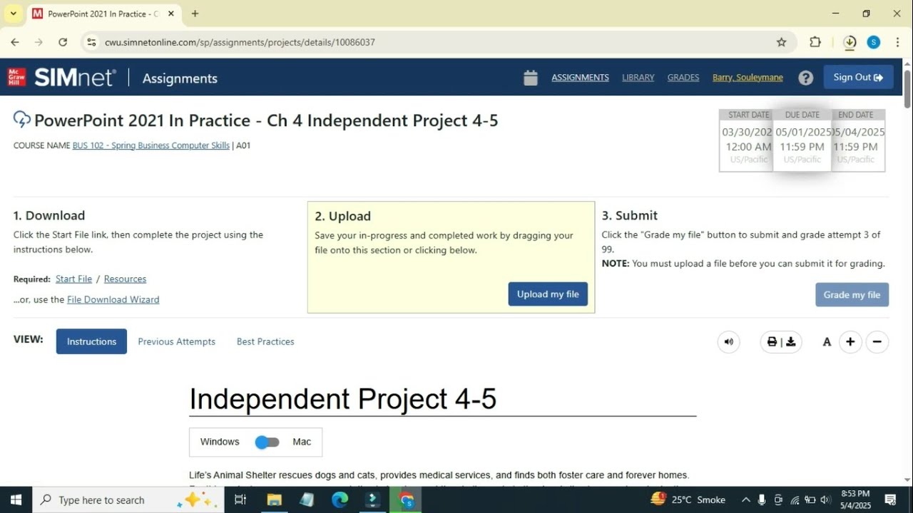Switch to Best Practices tab

point(265,341)
